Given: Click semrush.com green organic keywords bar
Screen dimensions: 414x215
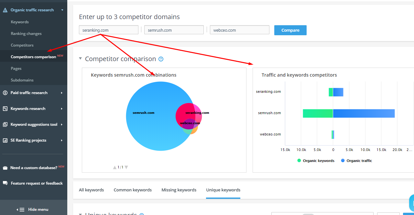Looking at the screenshot, I should click(x=318, y=113).
